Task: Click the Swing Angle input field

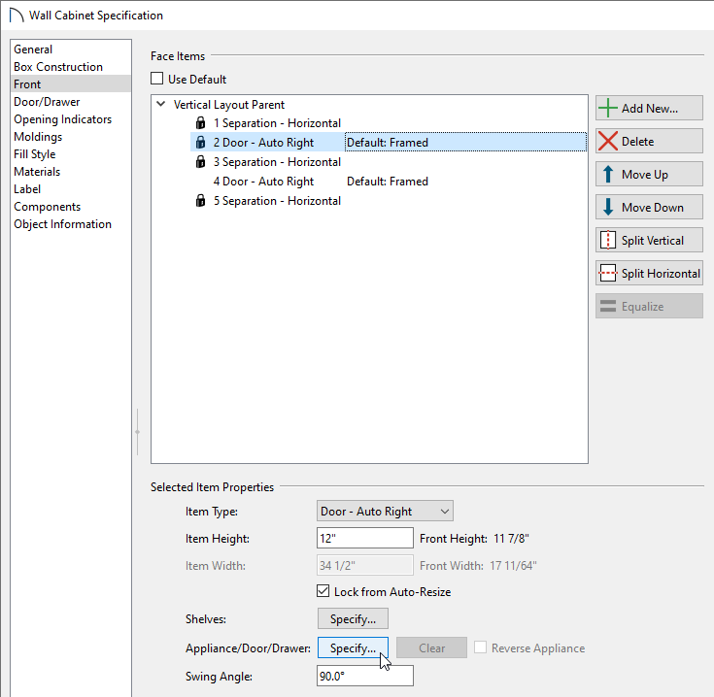Action: tap(365, 676)
